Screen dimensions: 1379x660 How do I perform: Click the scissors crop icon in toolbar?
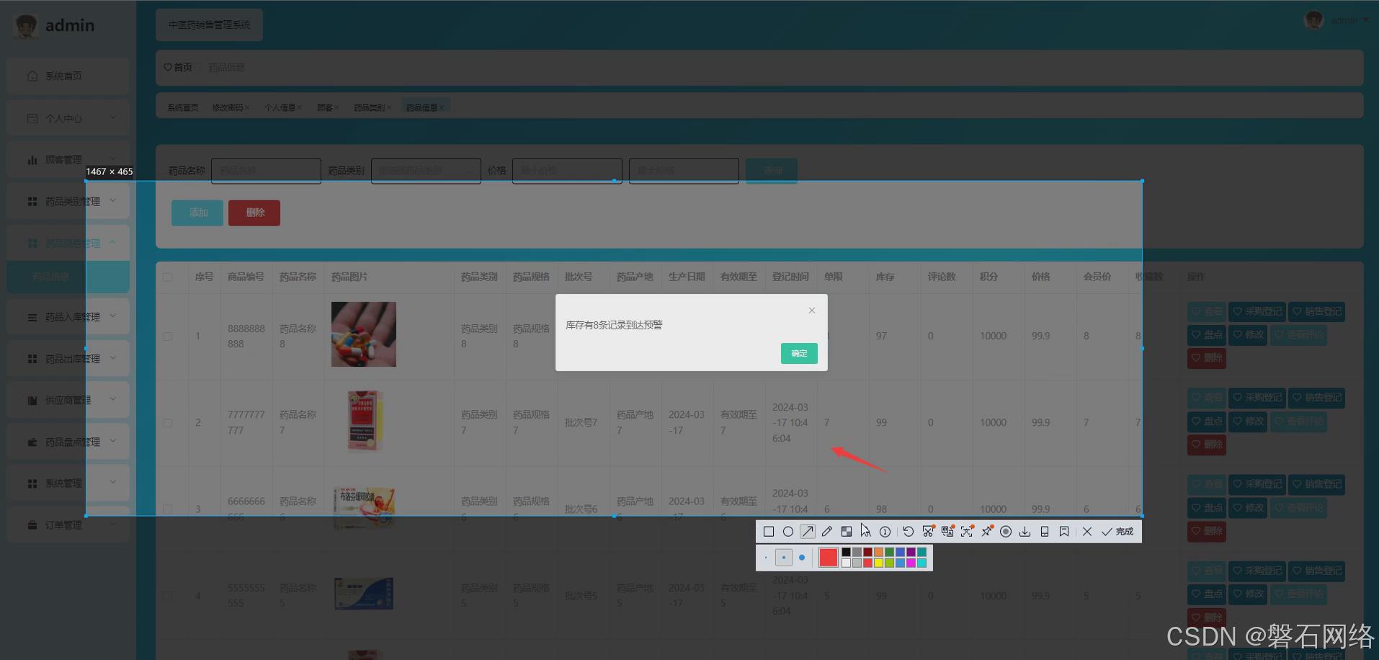click(x=928, y=532)
